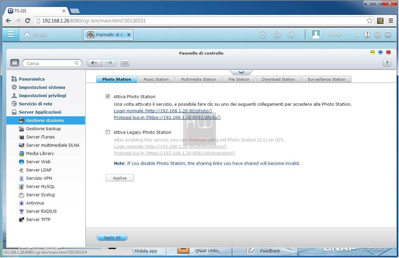The image size is (399, 258).
Task: Click the Feedback shortcut on the desktop
Action: [264, 251]
